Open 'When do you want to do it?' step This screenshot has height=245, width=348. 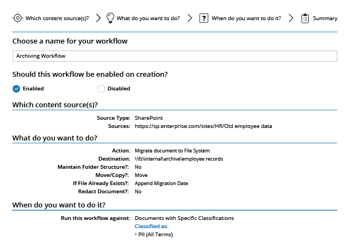tap(246, 18)
